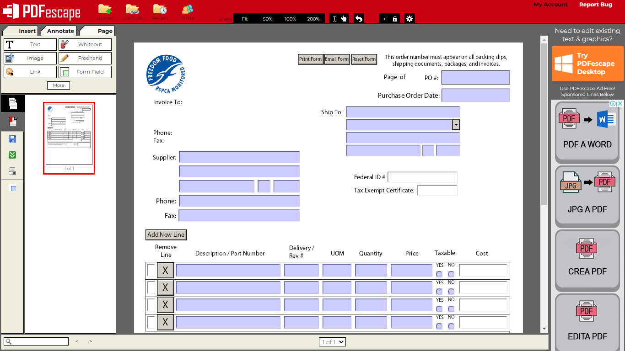
Task: Click the PO # input field
Action: click(x=475, y=78)
